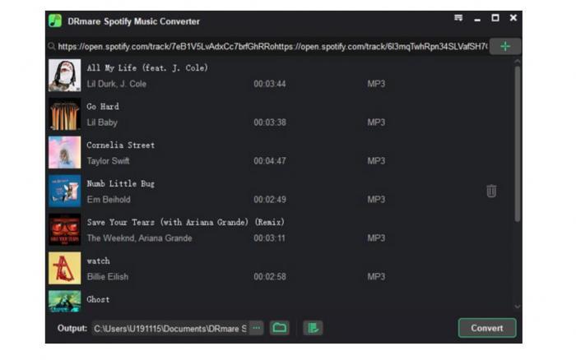Open the converted list icon

313,328
